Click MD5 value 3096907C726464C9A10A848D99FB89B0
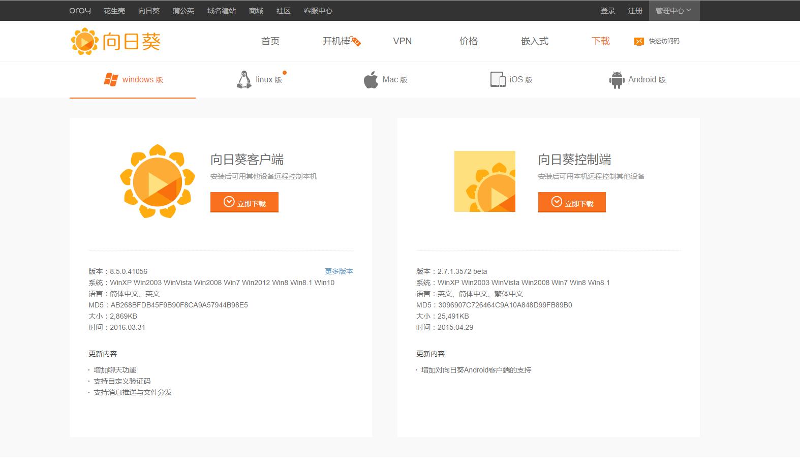This screenshot has height=468, width=800. [x=505, y=305]
